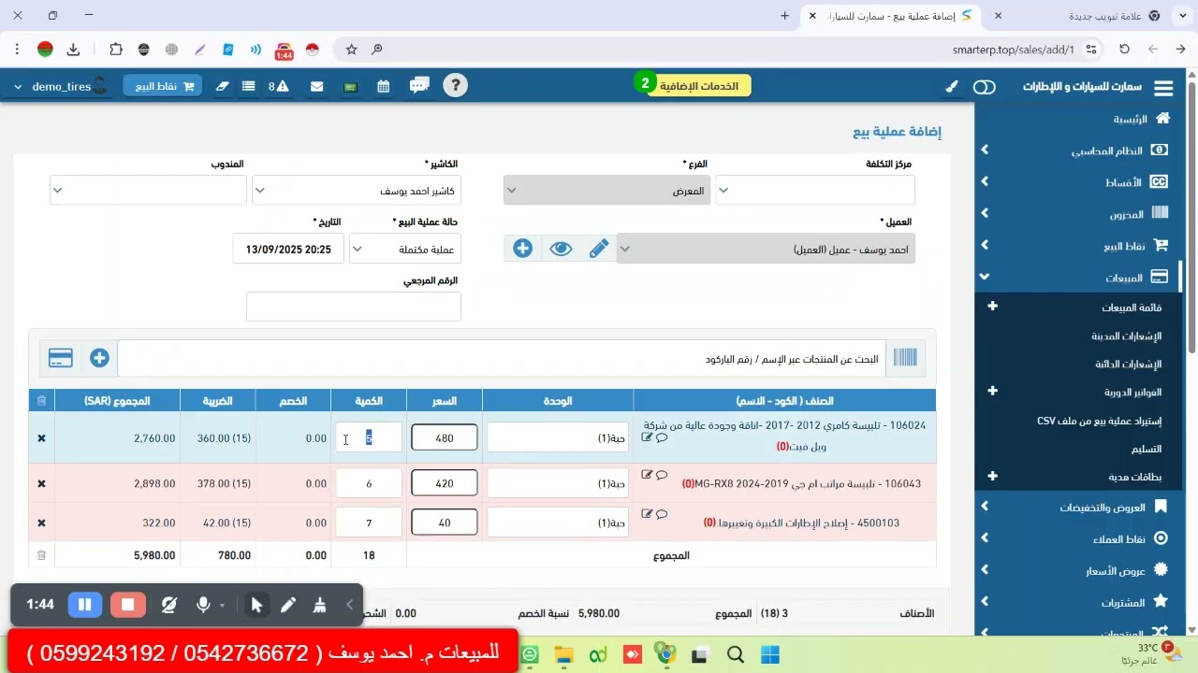
Task: Click the credit card icon near product search
Action: coord(61,358)
